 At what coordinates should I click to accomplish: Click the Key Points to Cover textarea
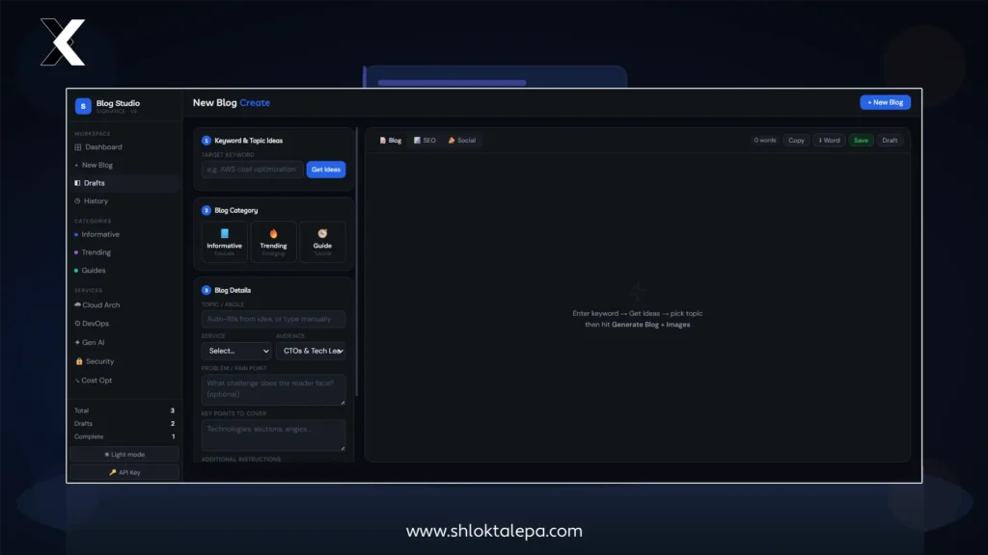(x=273, y=435)
